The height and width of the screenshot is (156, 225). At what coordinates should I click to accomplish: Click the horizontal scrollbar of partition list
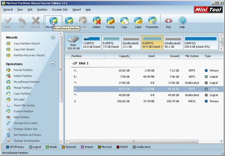click(x=134, y=141)
